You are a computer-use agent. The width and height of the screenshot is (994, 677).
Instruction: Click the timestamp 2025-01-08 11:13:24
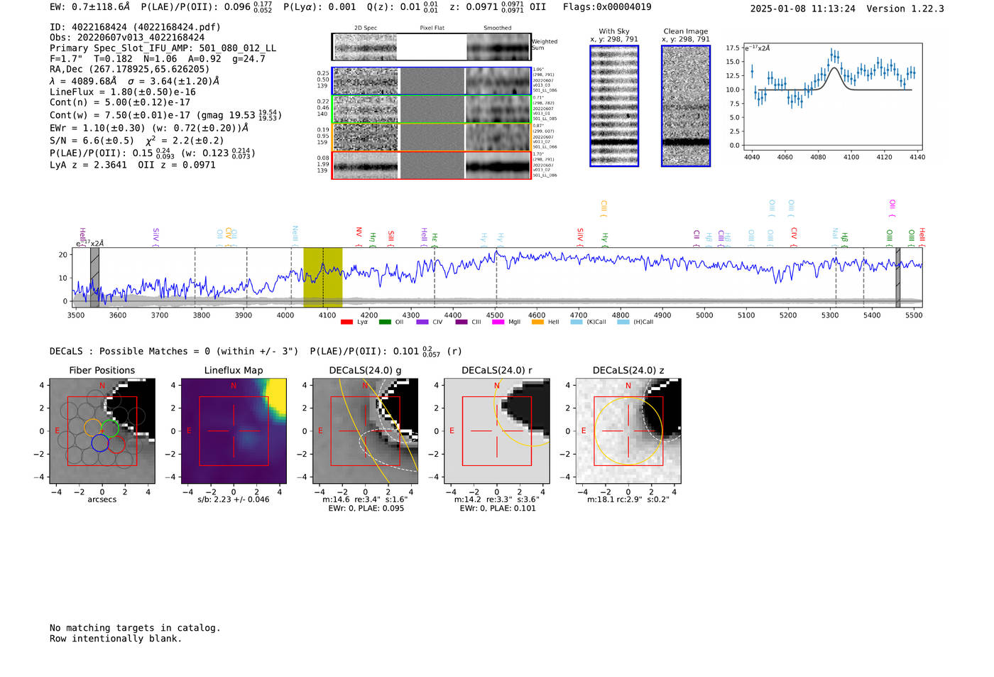point(802,9)
